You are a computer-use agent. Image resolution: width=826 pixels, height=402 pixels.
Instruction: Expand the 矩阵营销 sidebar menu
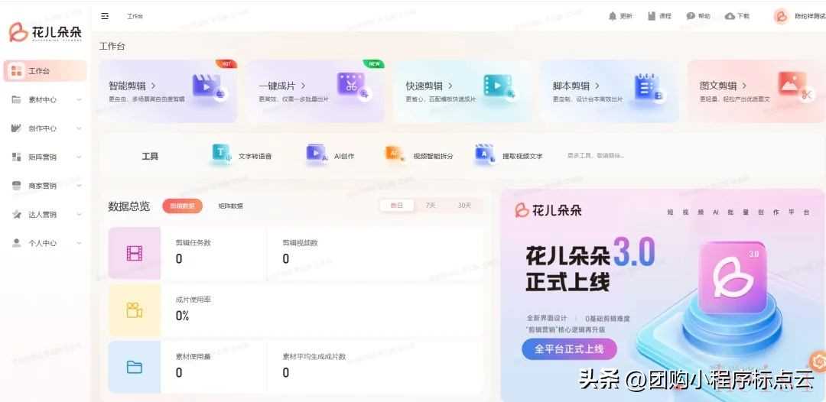pos(46,157)
